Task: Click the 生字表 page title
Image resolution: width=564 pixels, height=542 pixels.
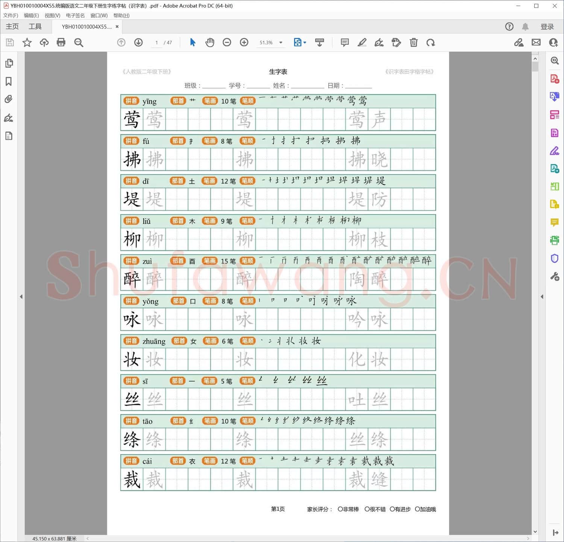Action: (278, 71)
